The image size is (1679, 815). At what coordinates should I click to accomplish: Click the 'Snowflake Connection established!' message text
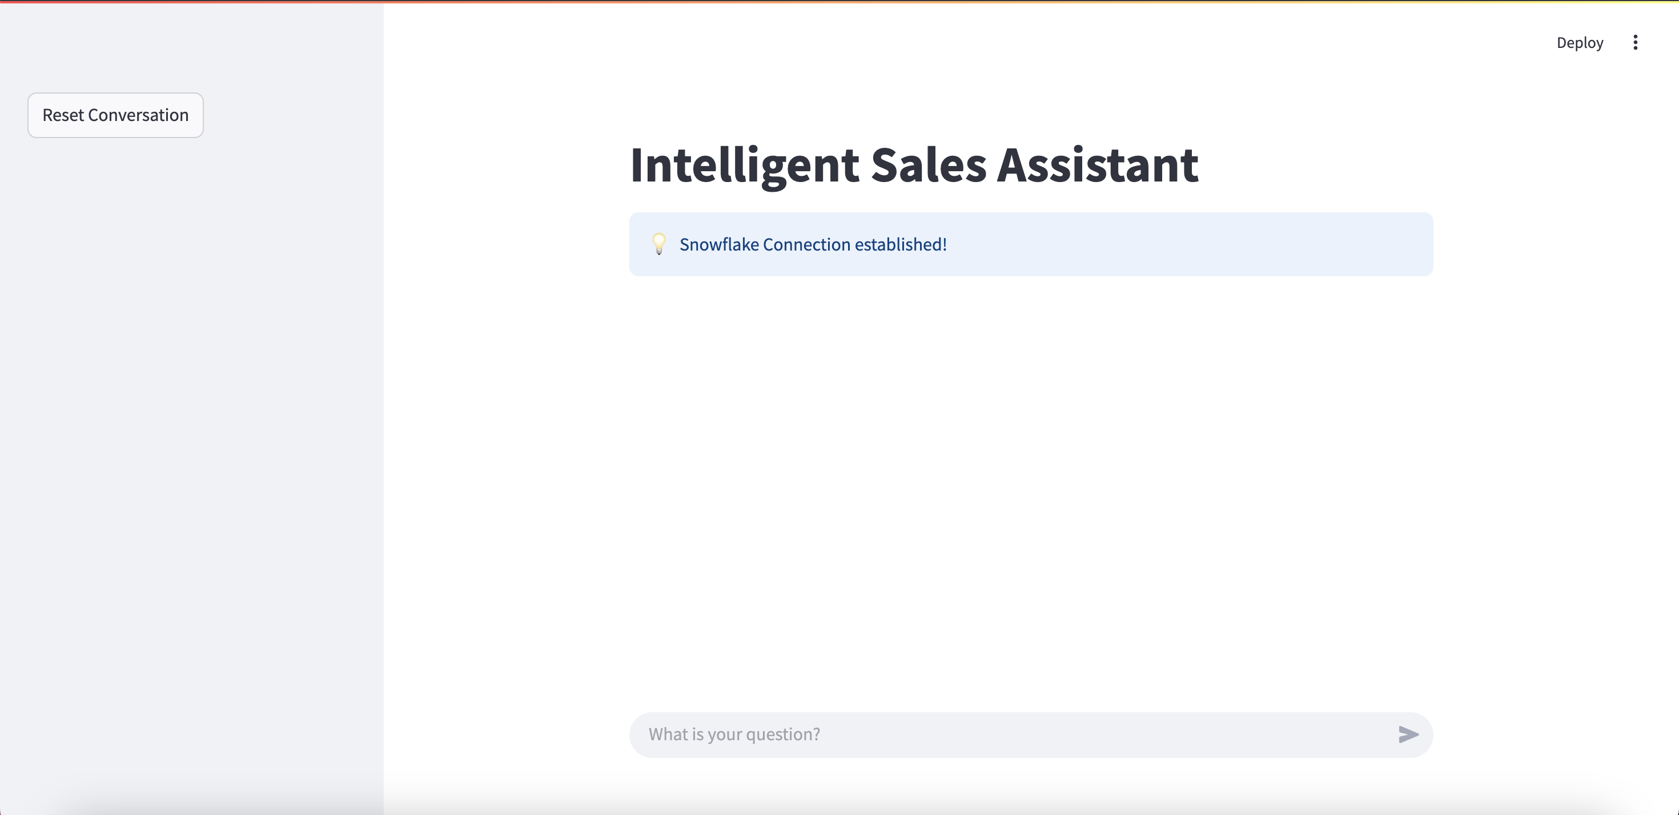coord(813,244)
